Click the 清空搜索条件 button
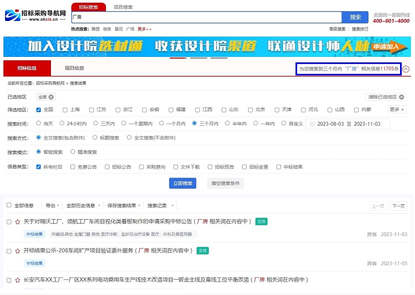The image size is (415, 295). tap(225, 183)
